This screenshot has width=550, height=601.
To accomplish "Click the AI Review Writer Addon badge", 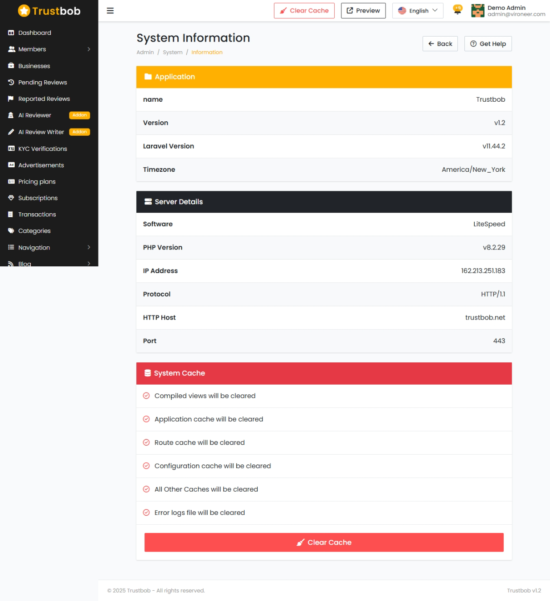I will click(80, 132).
